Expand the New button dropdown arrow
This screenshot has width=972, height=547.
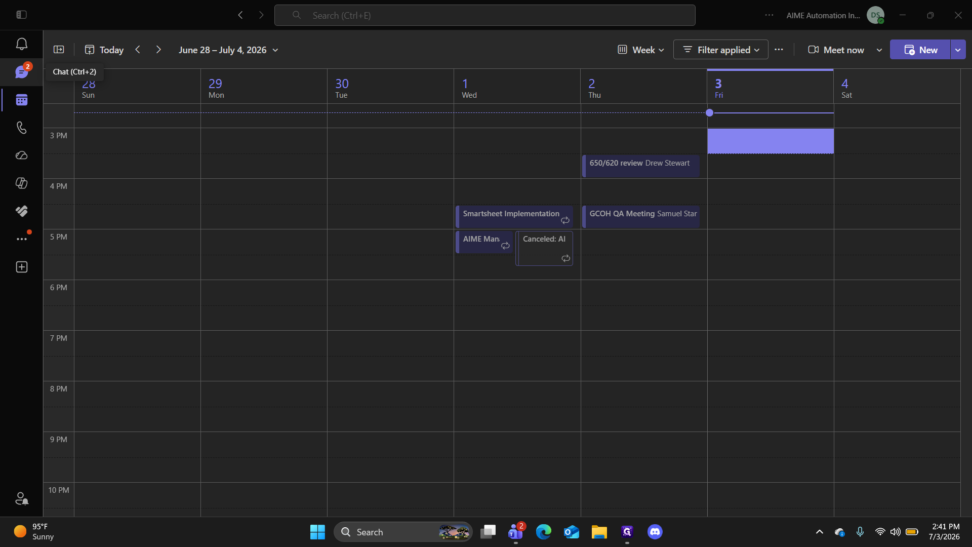point(958,50)
